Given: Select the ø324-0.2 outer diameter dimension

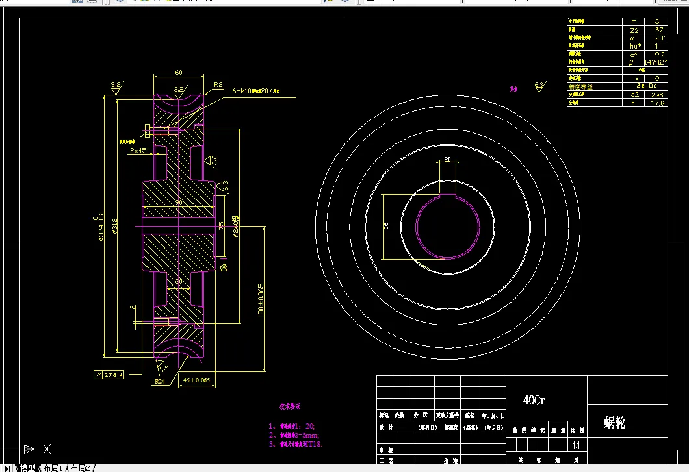Looking at the screenshot, I should pos(99,227).
